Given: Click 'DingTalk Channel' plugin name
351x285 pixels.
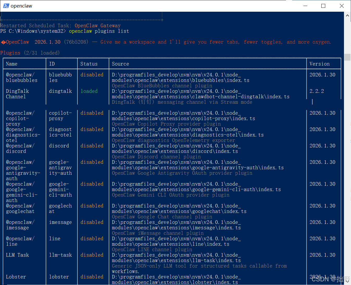Looking at the screenshot, I should click(17, 94).
